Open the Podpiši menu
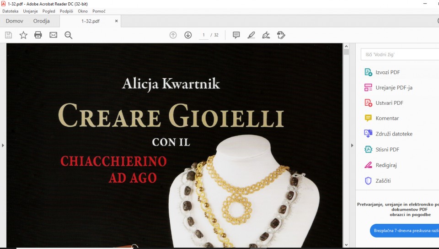The height and width of the screenshot is (249, 439). tap(66, 11)
